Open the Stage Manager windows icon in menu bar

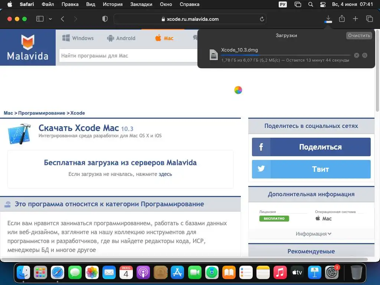298,4
